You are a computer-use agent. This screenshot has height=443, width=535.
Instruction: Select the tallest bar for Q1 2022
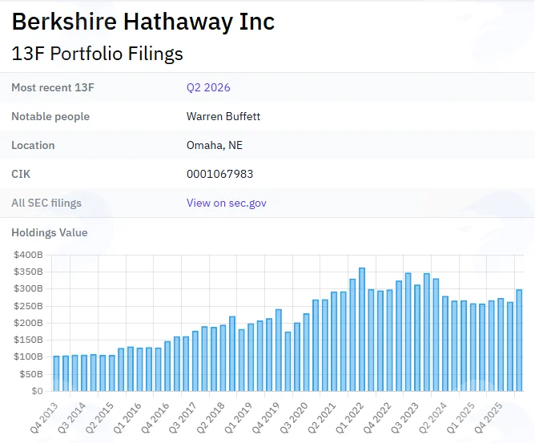click(362, 329)
